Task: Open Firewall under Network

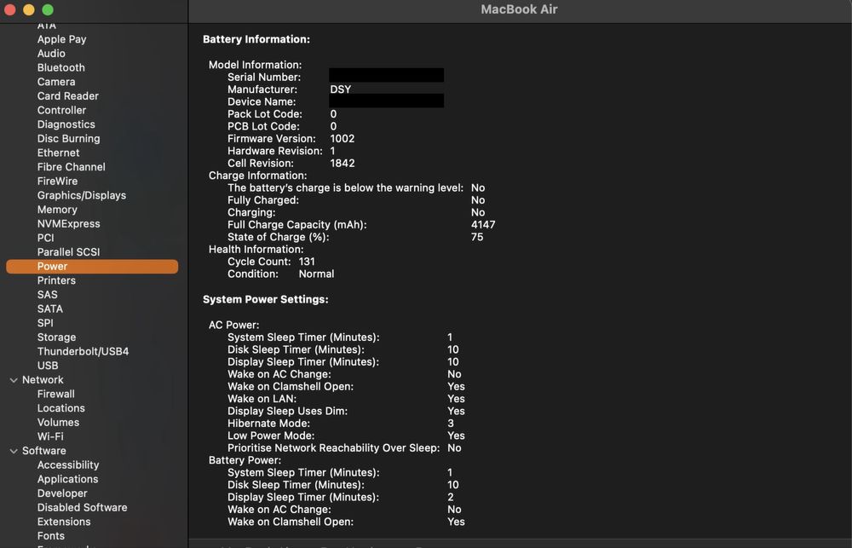Action: tap(56, 394)
